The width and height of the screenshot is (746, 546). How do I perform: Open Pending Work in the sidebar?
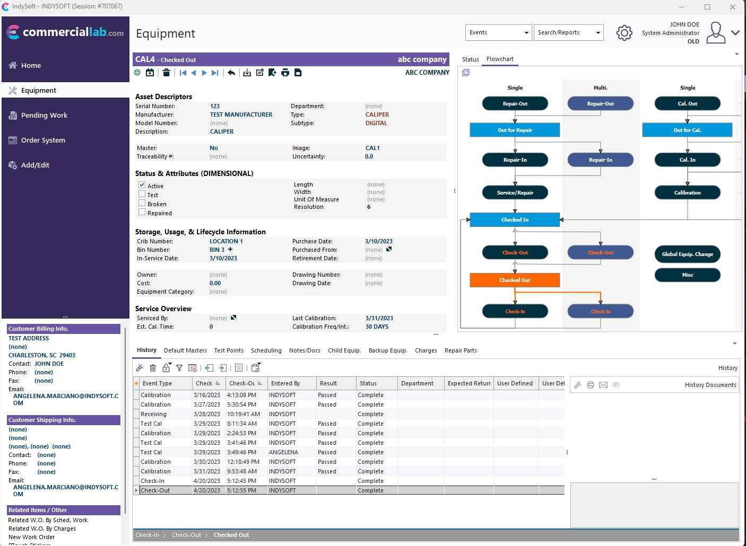pos(44,115)
